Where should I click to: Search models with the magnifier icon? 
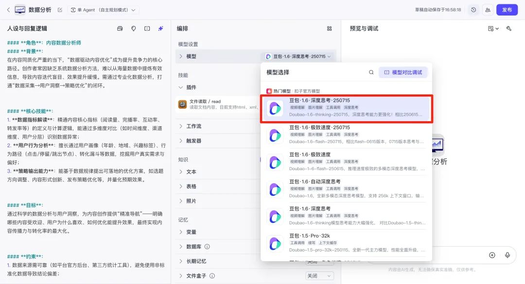click(x=371, y=72)
